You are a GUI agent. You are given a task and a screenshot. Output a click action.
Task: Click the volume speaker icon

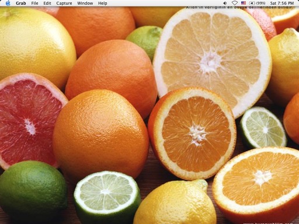coord(225,3)
